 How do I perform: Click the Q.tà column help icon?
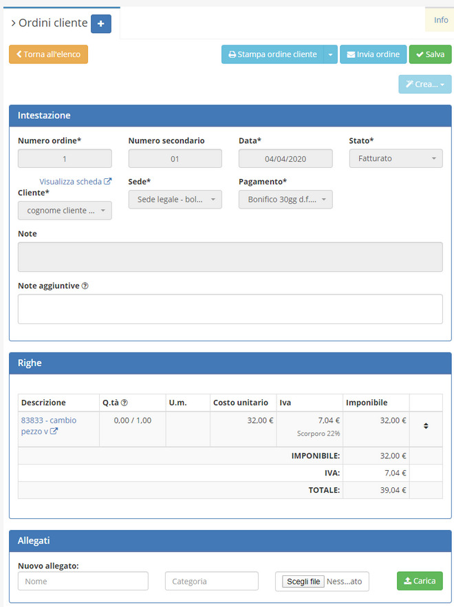pos(125,403)
